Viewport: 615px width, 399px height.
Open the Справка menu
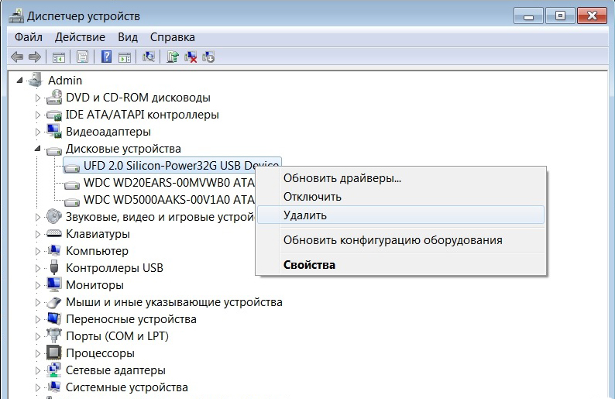pos(172,37)
